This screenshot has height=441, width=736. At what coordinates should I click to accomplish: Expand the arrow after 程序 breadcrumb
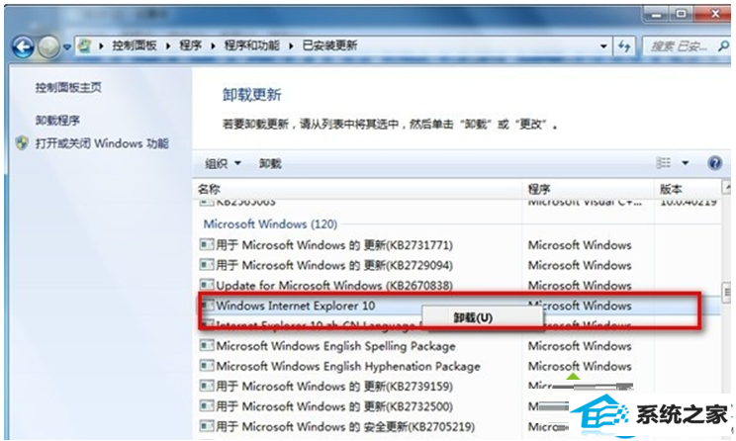point(213,45)
